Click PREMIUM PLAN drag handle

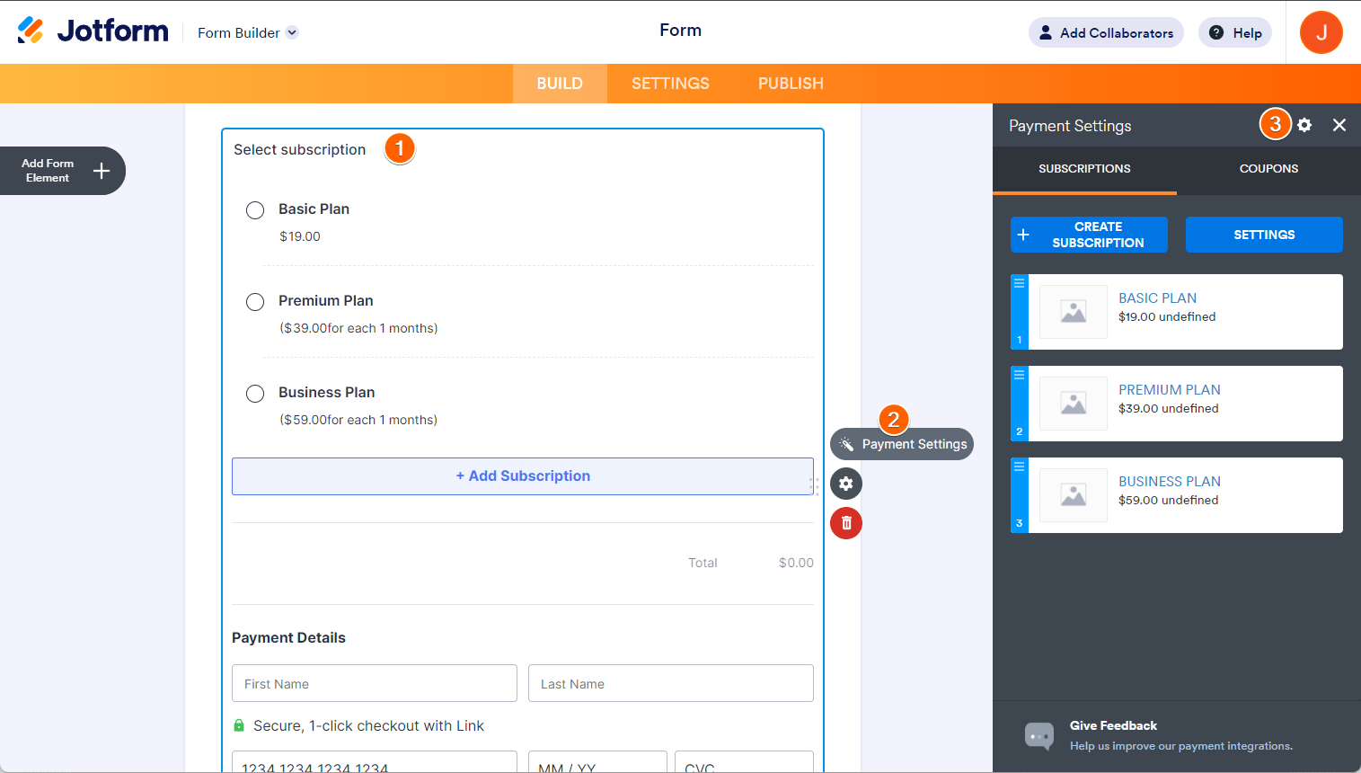[x=1020, y=404]
